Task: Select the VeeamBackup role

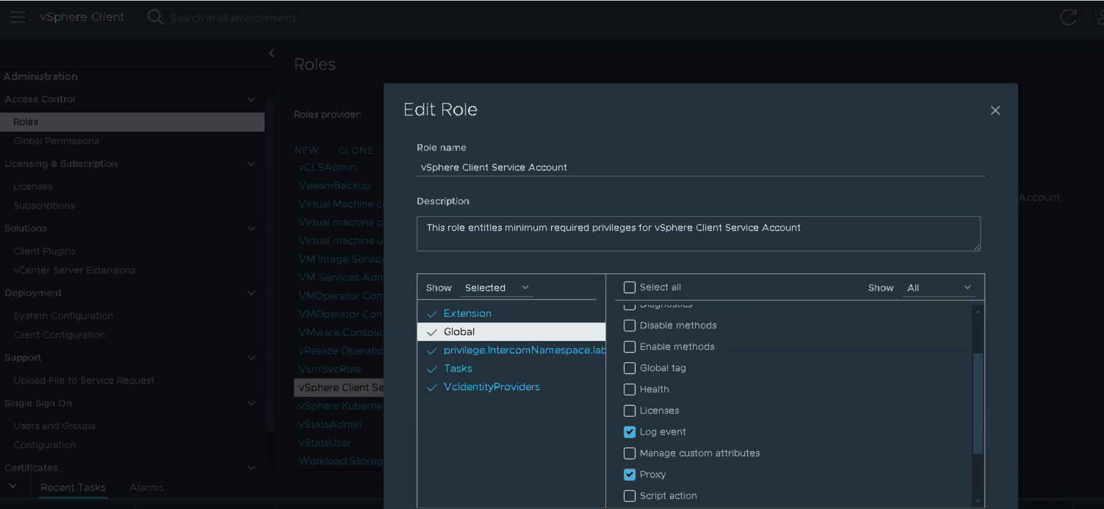Action: coord(335,186)
